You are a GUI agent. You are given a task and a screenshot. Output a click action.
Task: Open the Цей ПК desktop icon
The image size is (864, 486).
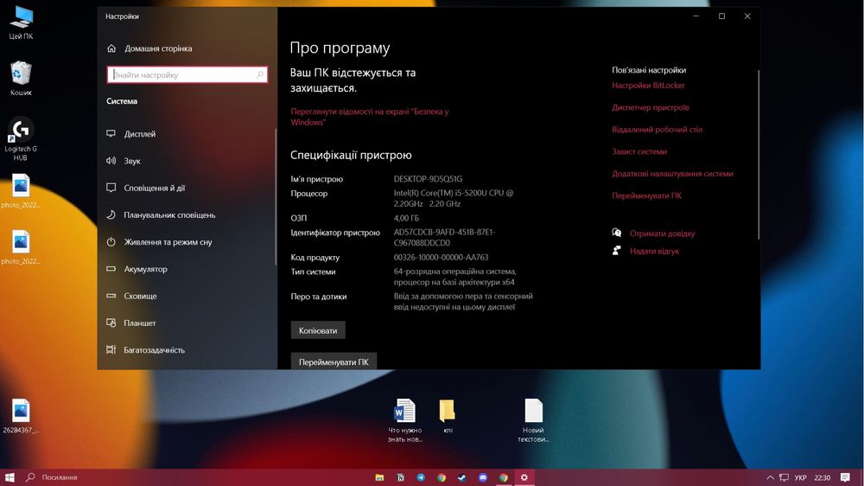(21, 22)
